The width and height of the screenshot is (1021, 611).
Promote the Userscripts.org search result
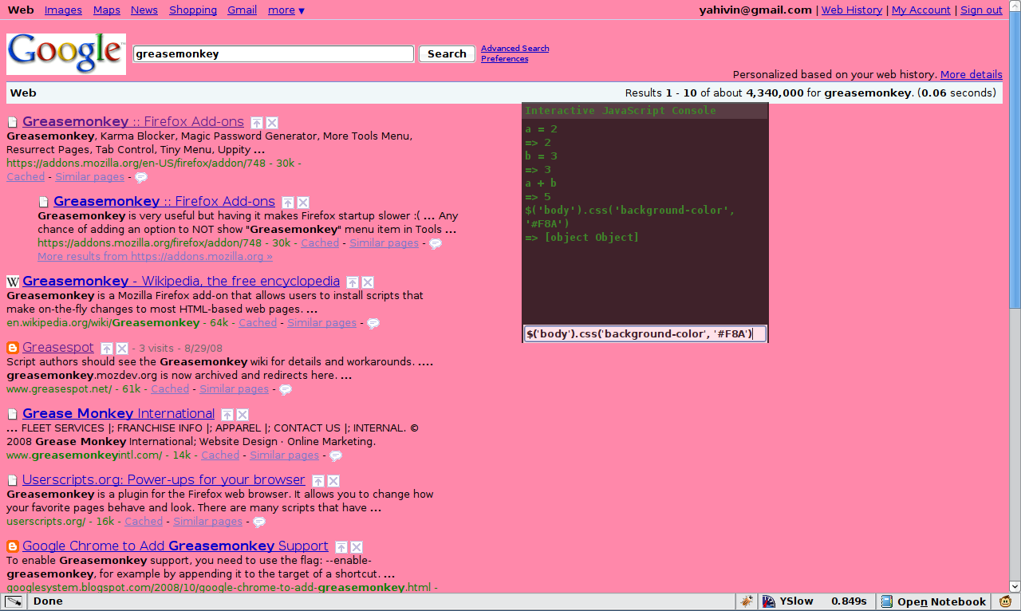point(318,481)
